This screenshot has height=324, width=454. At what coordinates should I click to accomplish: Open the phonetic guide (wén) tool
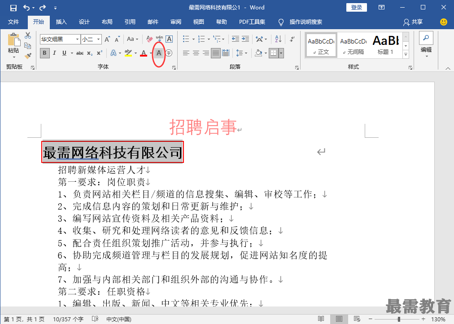159,39
